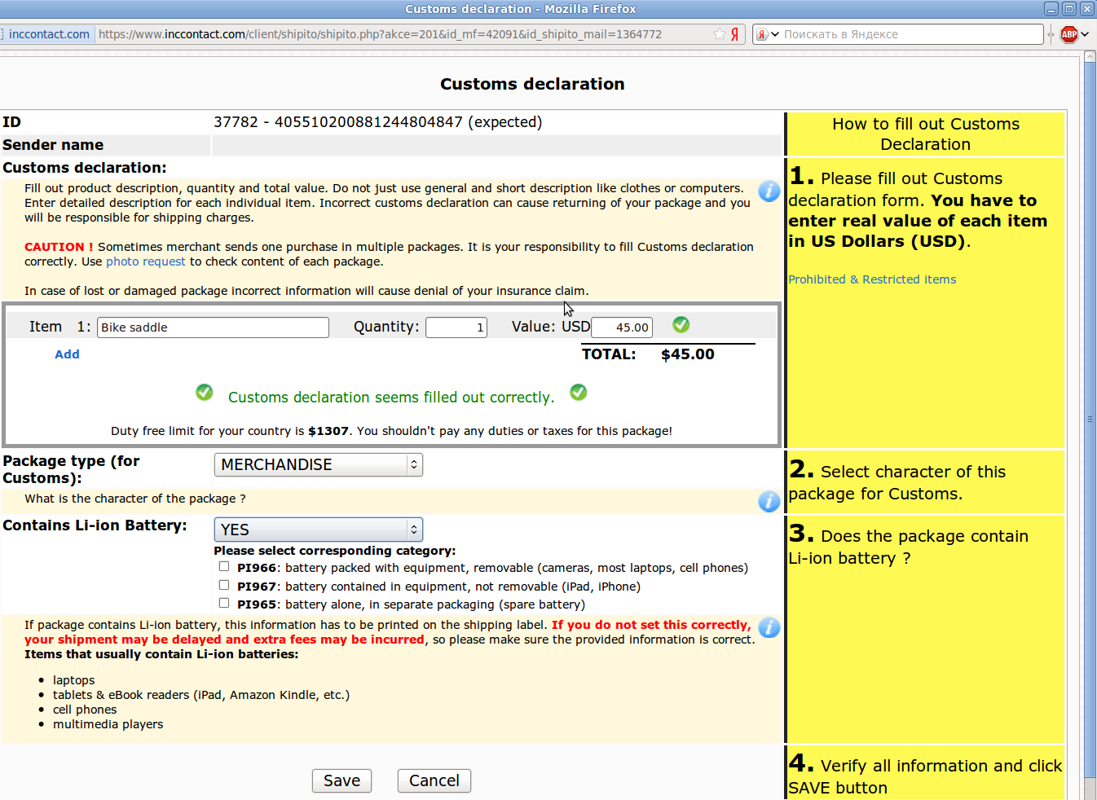Open the Adblock Plus toolbar icon
This screenshot has height=800, width=1097.
(1069, 34)
